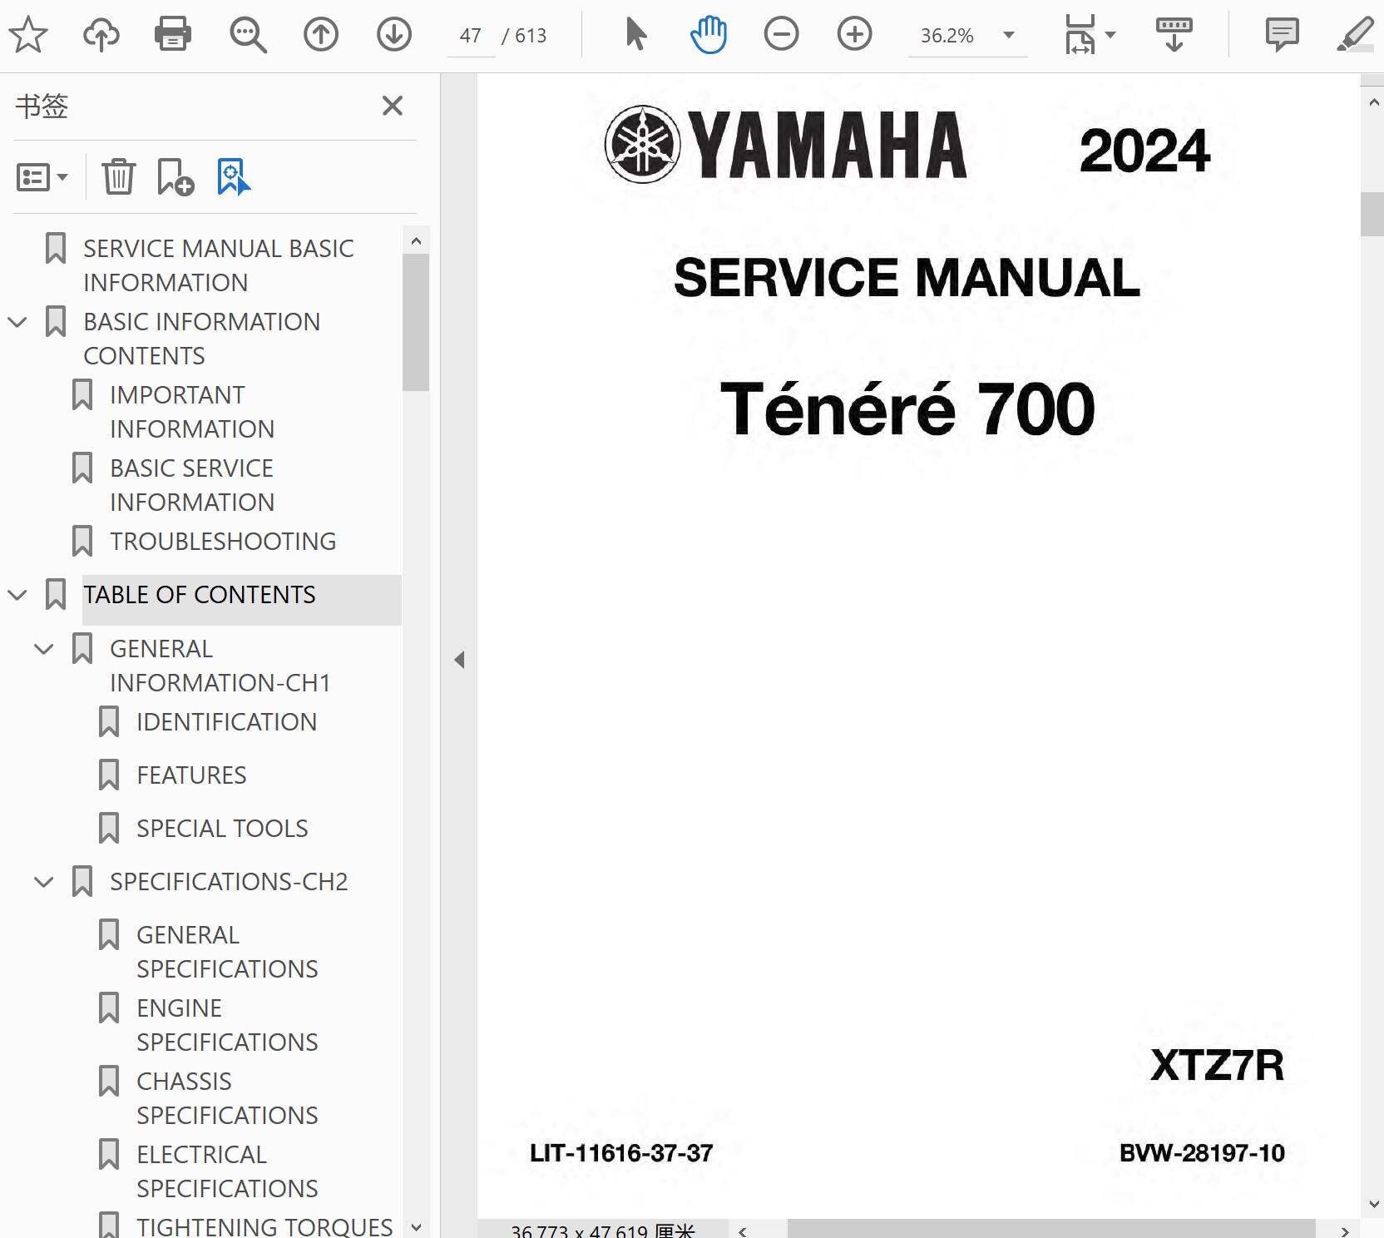Go to ELECTRICAL SPECIFICATIONS bookmark

tap(227, 1171)
